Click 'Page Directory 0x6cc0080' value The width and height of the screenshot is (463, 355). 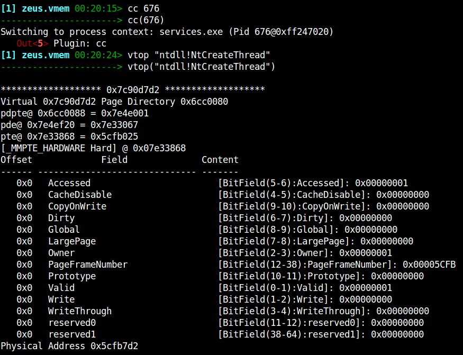[165, 102]
